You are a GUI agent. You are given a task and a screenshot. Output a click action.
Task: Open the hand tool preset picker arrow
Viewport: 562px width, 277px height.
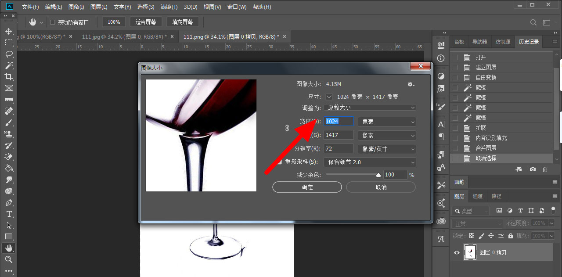[x=42, y=22]
